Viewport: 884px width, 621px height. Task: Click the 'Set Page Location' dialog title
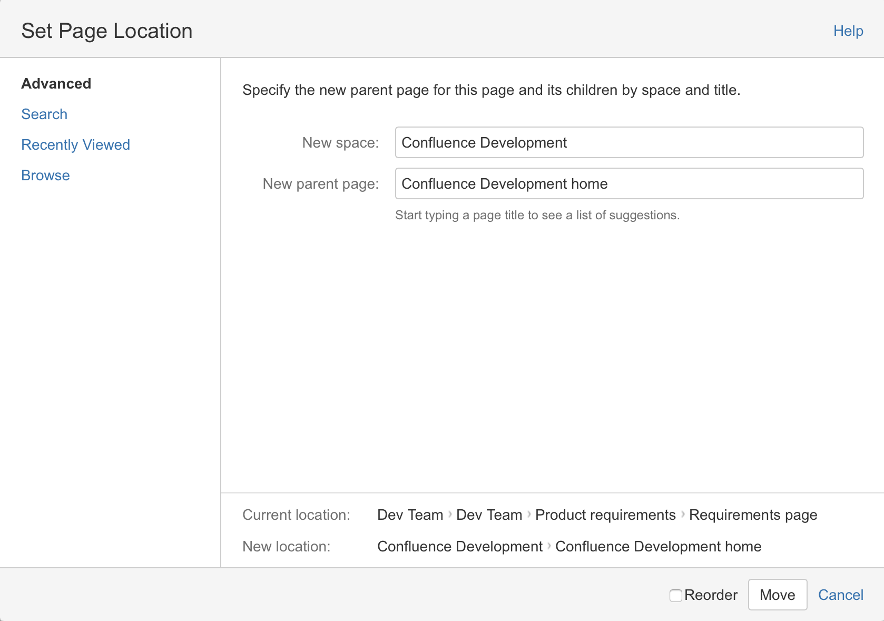coord(107,31)
